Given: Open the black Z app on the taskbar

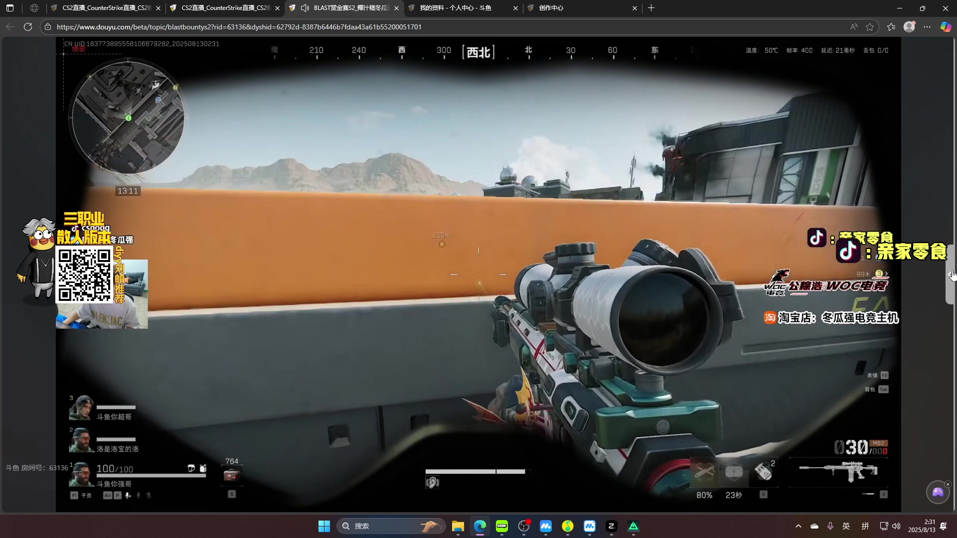Looking at the screenshot, I should 611,526.
